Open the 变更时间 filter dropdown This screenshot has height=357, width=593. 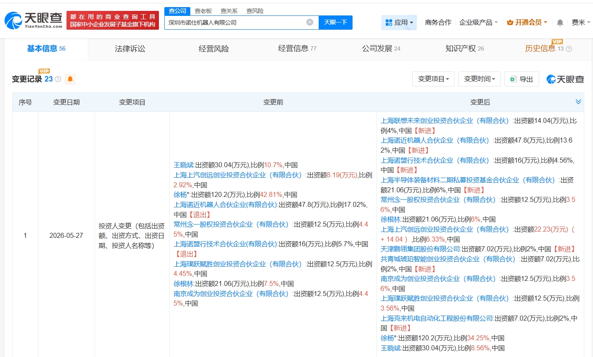point(479,79)
